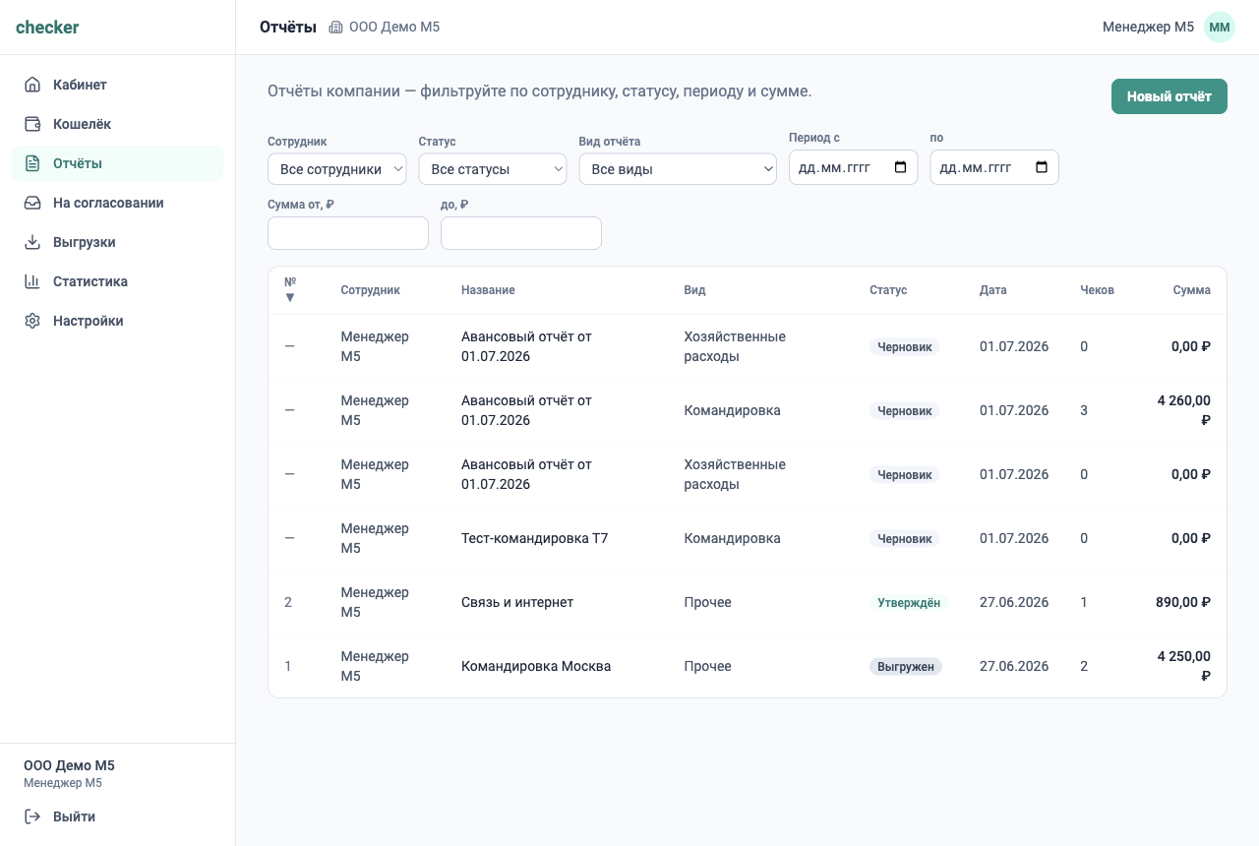Image resolution: width=1259 pixels, height=846 pixels.
Task: Click the Выйти logout icon
Action: (32, 816)
